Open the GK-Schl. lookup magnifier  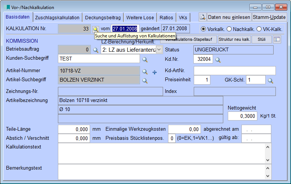270,80
